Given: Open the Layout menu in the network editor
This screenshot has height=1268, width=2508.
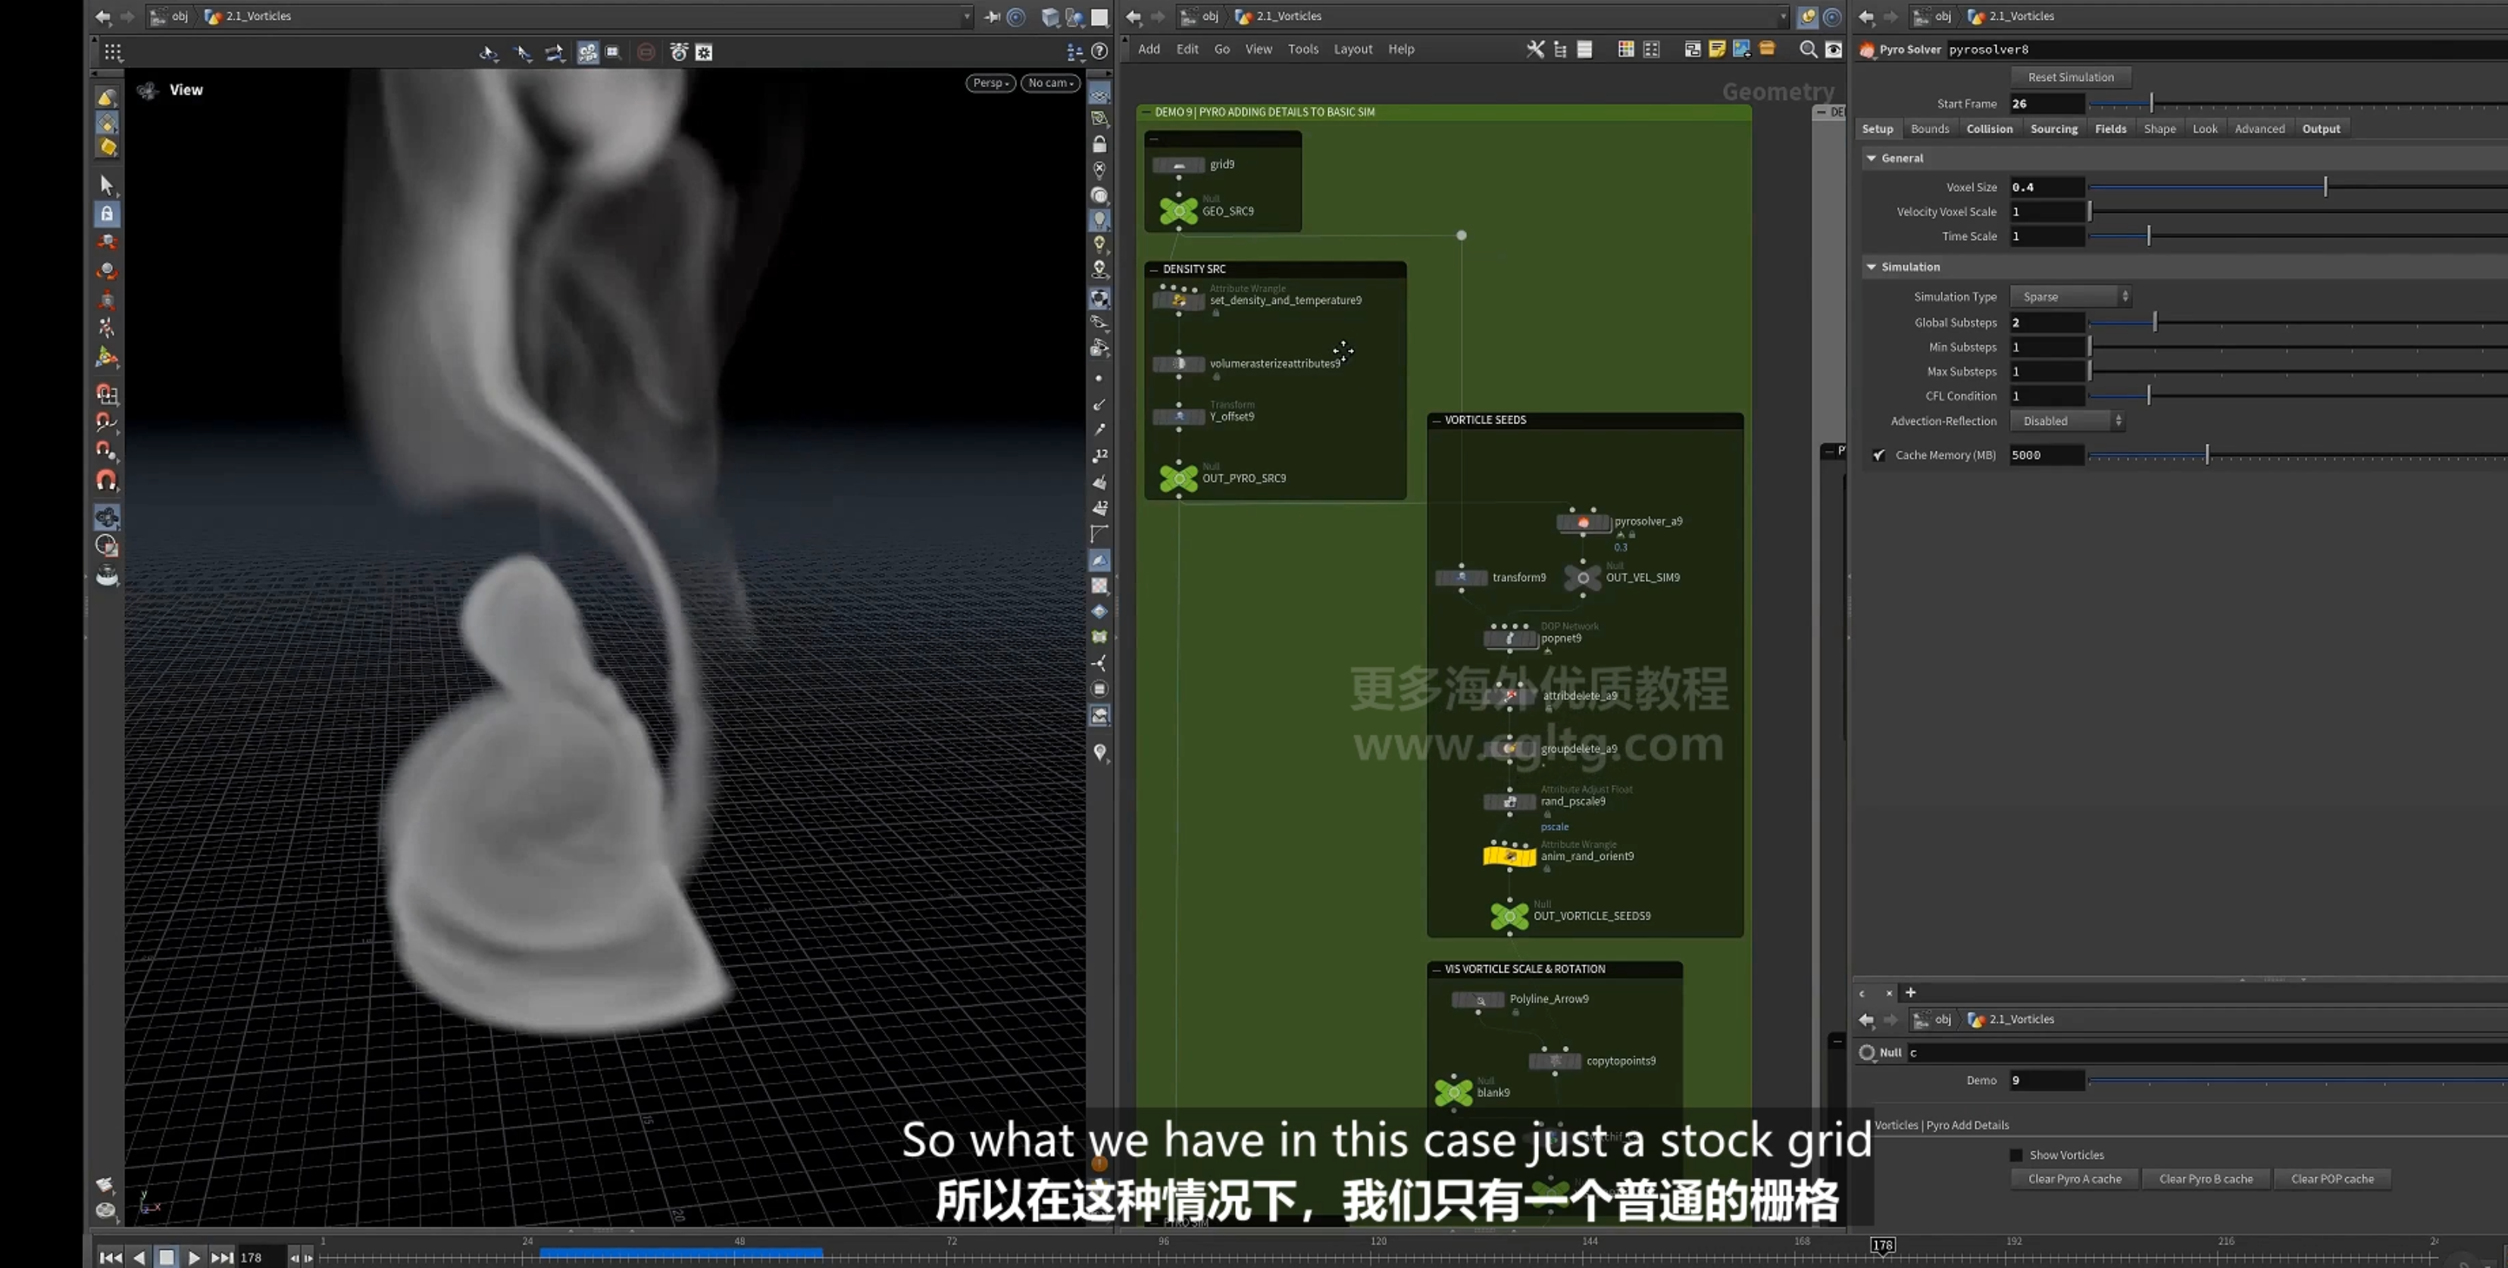Looking at the screenshot, I should pyautogui.click(x=1353, y=48).
